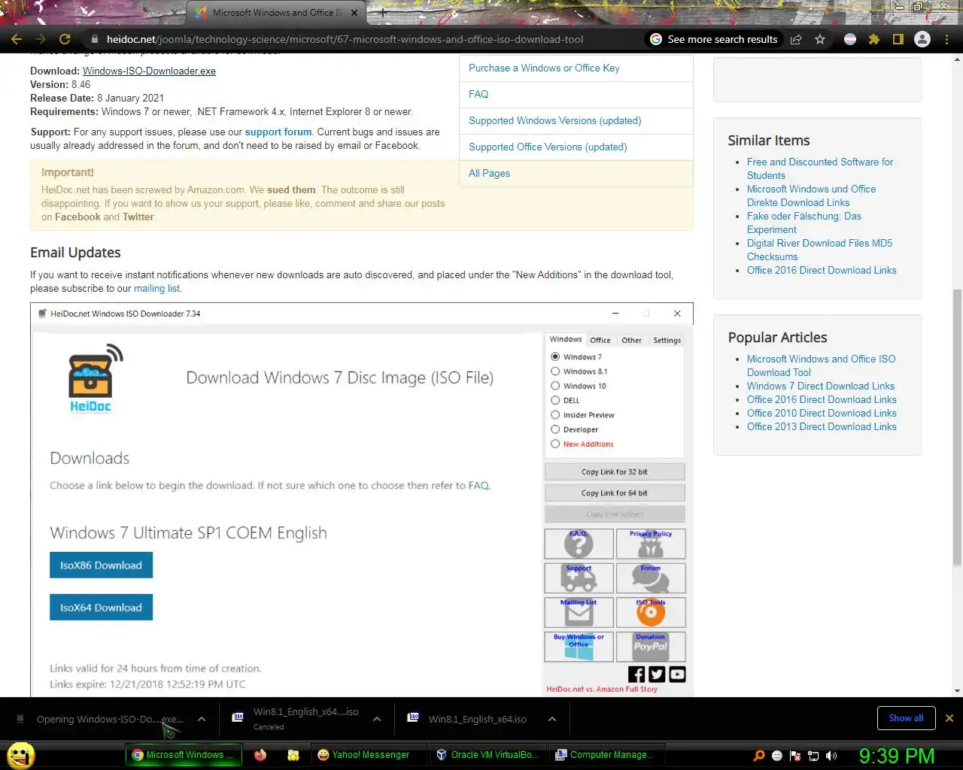This screenshot has height=770, width=963.
Task: Open the support forum link
Action: pyautogui.click(x=278, y=132)
